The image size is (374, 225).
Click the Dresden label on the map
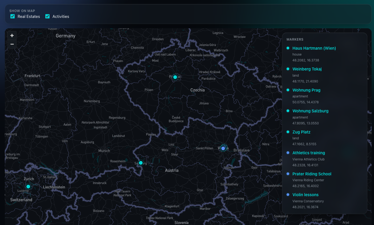(158, 39)
